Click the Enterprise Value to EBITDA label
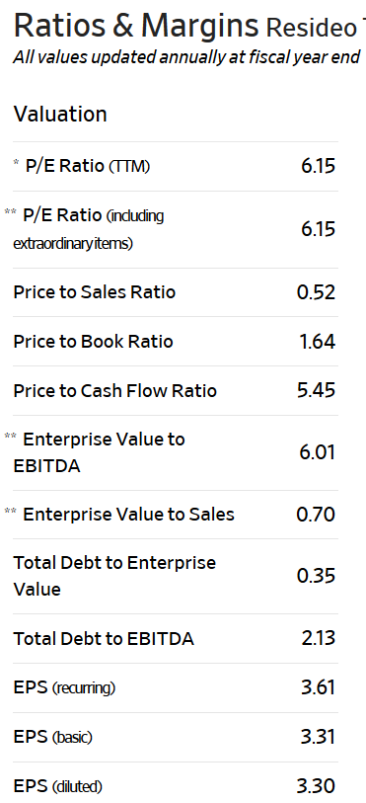Image resolution: width=366 pixels, height=803 pixels. pos(100,452)
